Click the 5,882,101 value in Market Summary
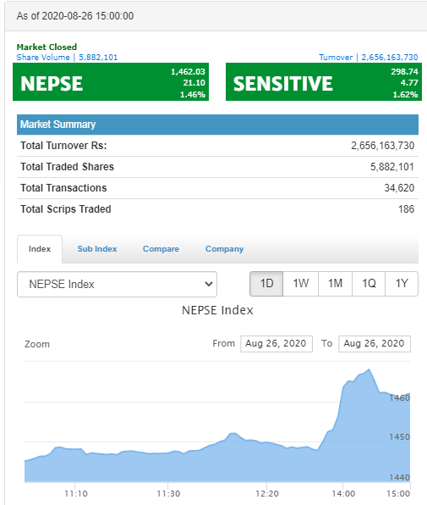Screen dimensions: 427x505 pyautogui.click(x=392, y=167)
